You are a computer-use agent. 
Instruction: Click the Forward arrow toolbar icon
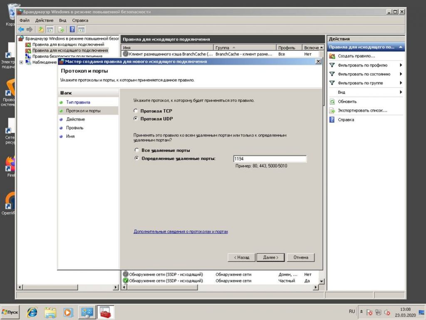(x=30, y=30)
